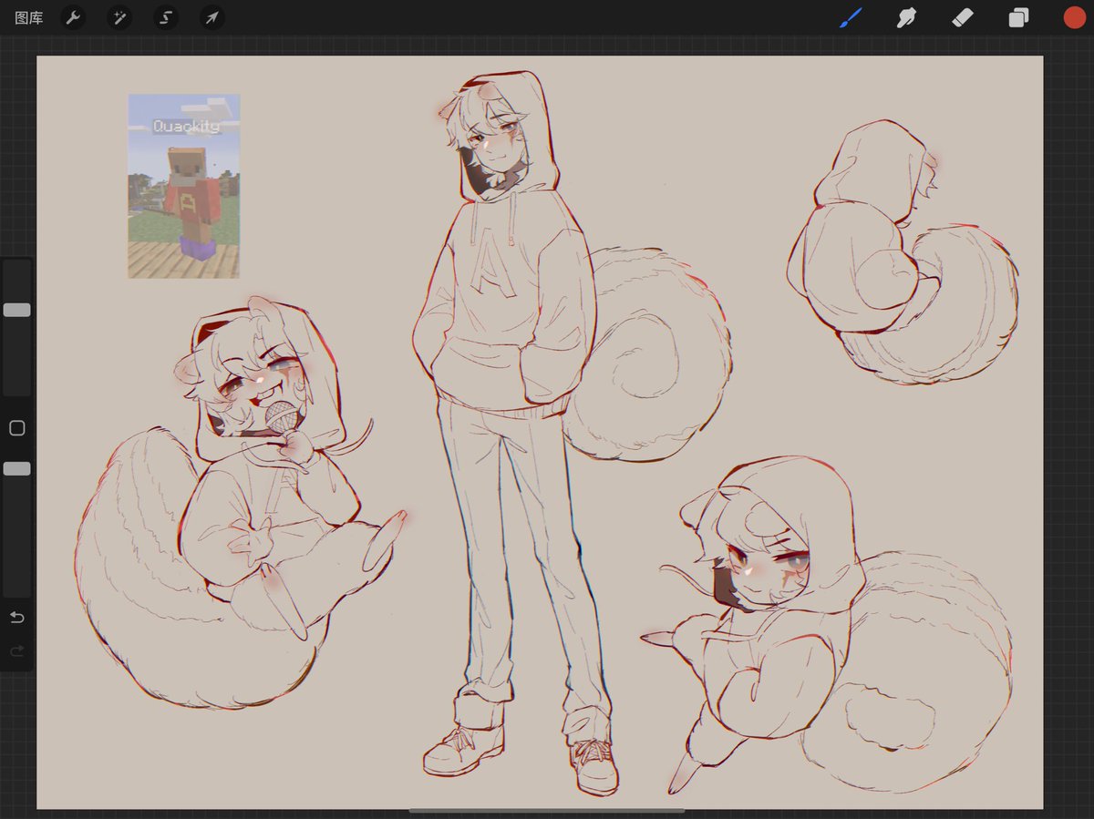Open the Actions wrench menu
Image resolution: width=1094 pixels, height=819 pixels.
click(73, 17)
